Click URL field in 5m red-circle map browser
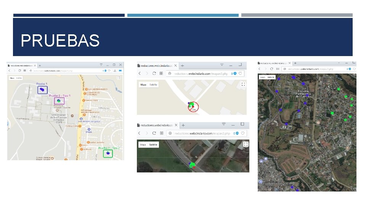The height and width of the screenshot is (206, 366). coord(205,73)
